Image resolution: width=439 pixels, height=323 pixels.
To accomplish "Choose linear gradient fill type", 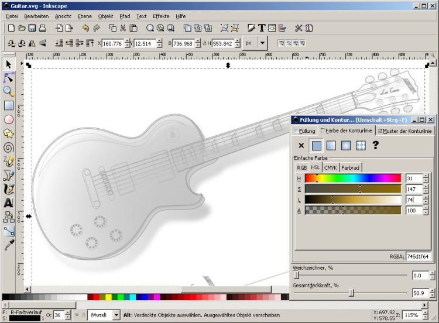I will [x=331, y=145].
